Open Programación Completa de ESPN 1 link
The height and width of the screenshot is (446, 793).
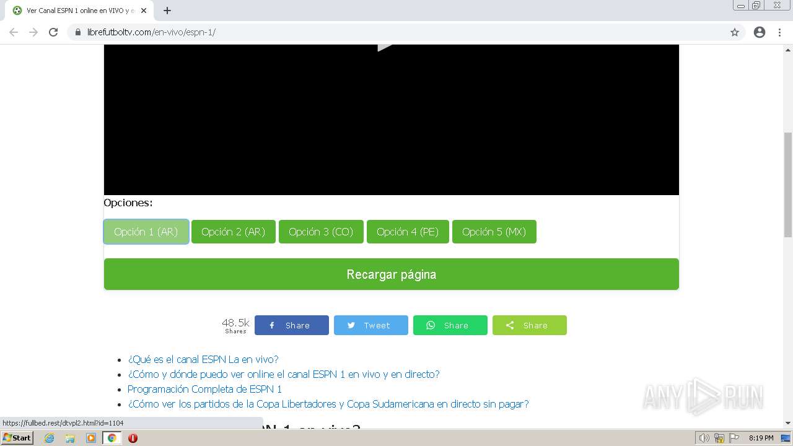click(x=204, y=389)
